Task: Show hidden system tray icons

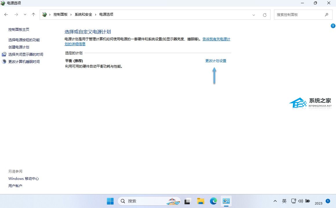Action: point(275,201)
